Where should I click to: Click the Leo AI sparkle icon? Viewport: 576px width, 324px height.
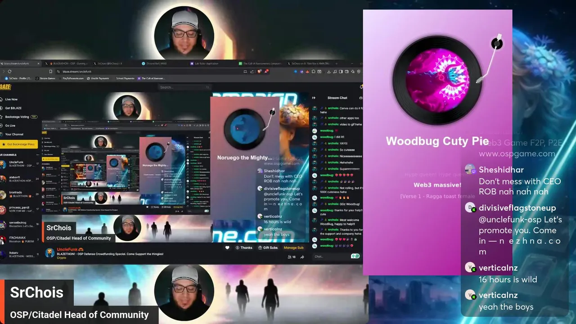pos(352,72)
